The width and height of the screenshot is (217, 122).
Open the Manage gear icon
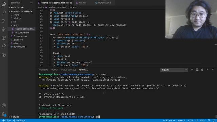pyautogui.click(x=4, y=114)
